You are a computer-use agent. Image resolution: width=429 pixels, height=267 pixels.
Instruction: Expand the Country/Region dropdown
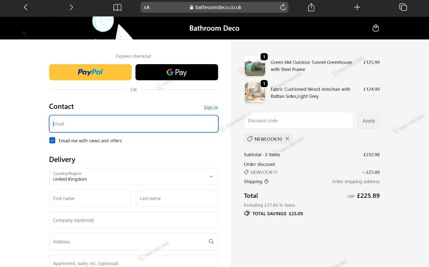(134, 177)
